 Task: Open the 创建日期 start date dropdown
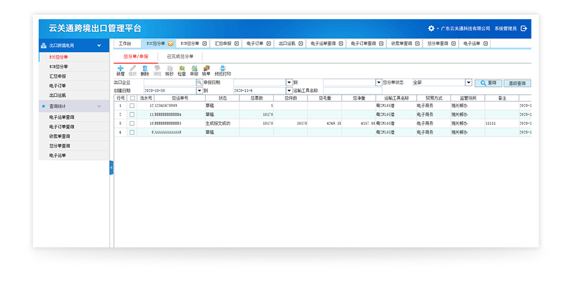click(199, 90)
